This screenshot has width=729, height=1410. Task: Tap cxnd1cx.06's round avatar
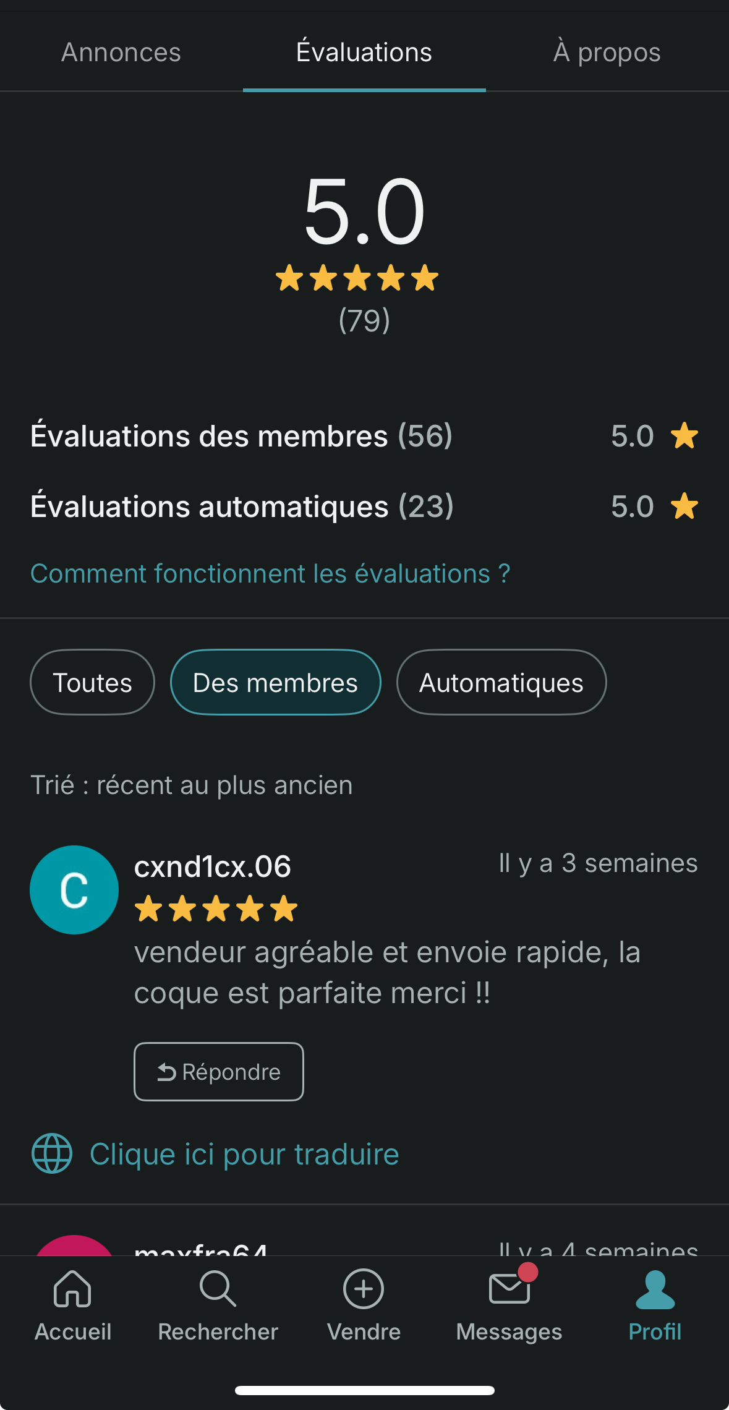pos(74,890)
